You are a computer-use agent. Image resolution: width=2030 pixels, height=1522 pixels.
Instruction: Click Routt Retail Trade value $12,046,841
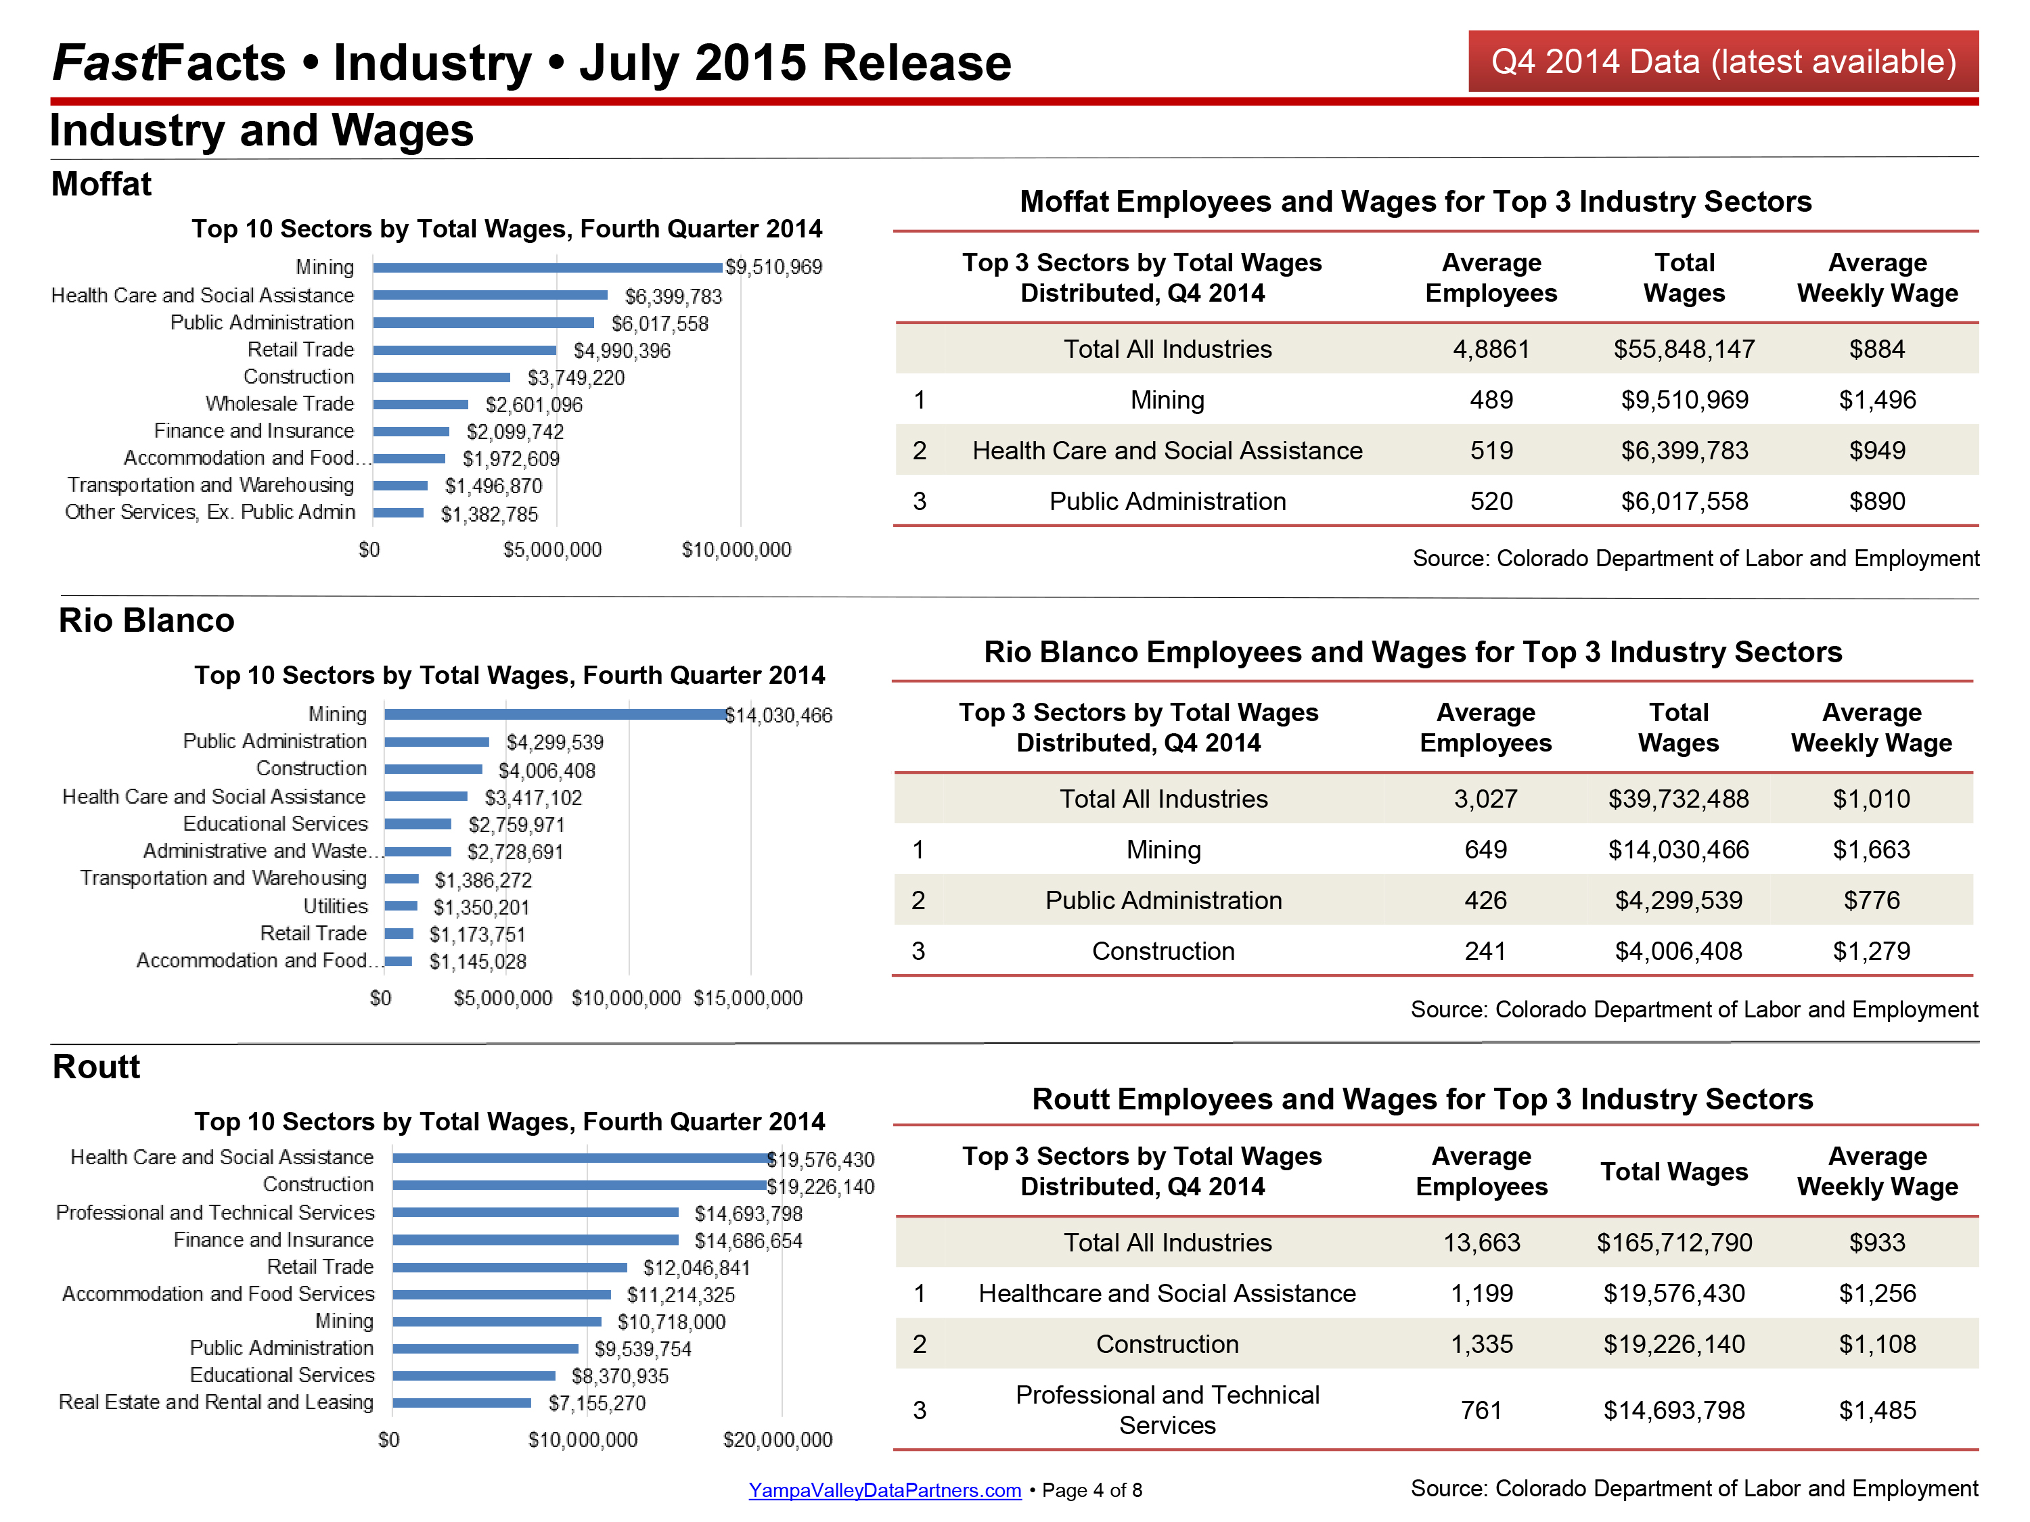click(698, 1269)
